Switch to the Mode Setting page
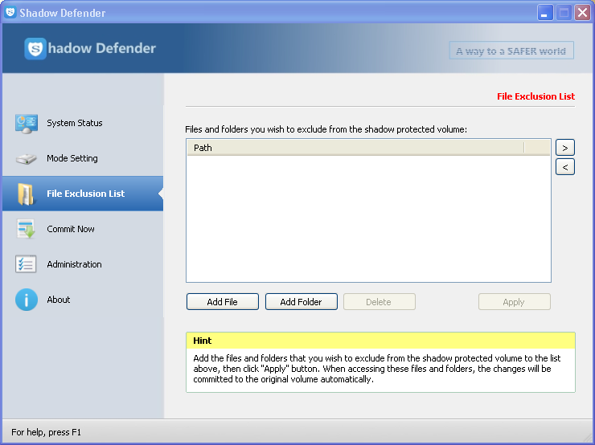This screenshot has width=595, height=445. pos(83,158)
